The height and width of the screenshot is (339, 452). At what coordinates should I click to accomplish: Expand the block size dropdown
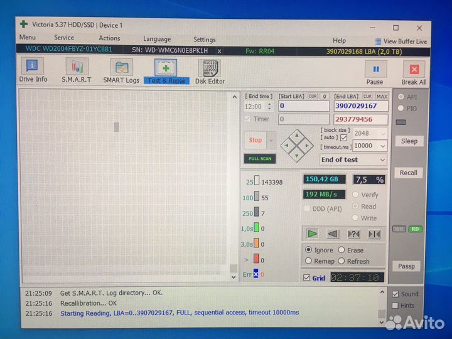(383, 133)
